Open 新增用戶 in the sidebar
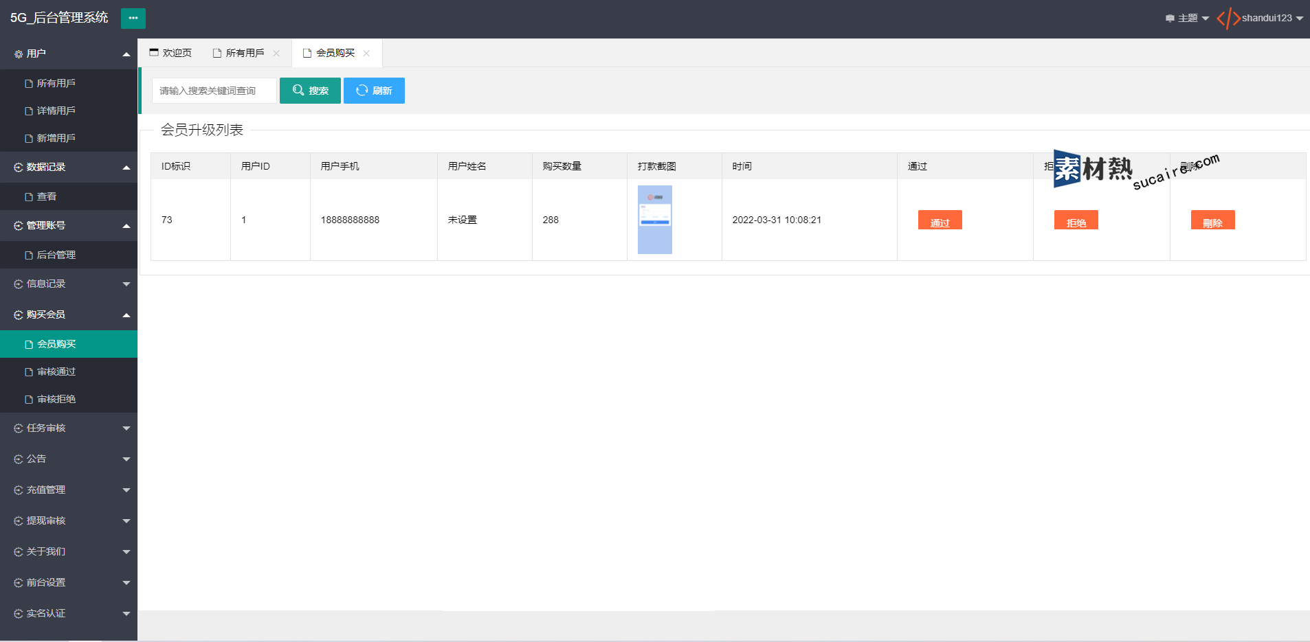The width and height of the screenshot is (1310, 642). [69, 138]
